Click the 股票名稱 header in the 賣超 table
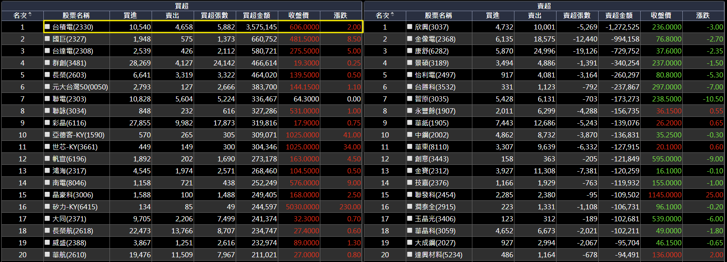727x262 pixels. (x=438, y=15)
